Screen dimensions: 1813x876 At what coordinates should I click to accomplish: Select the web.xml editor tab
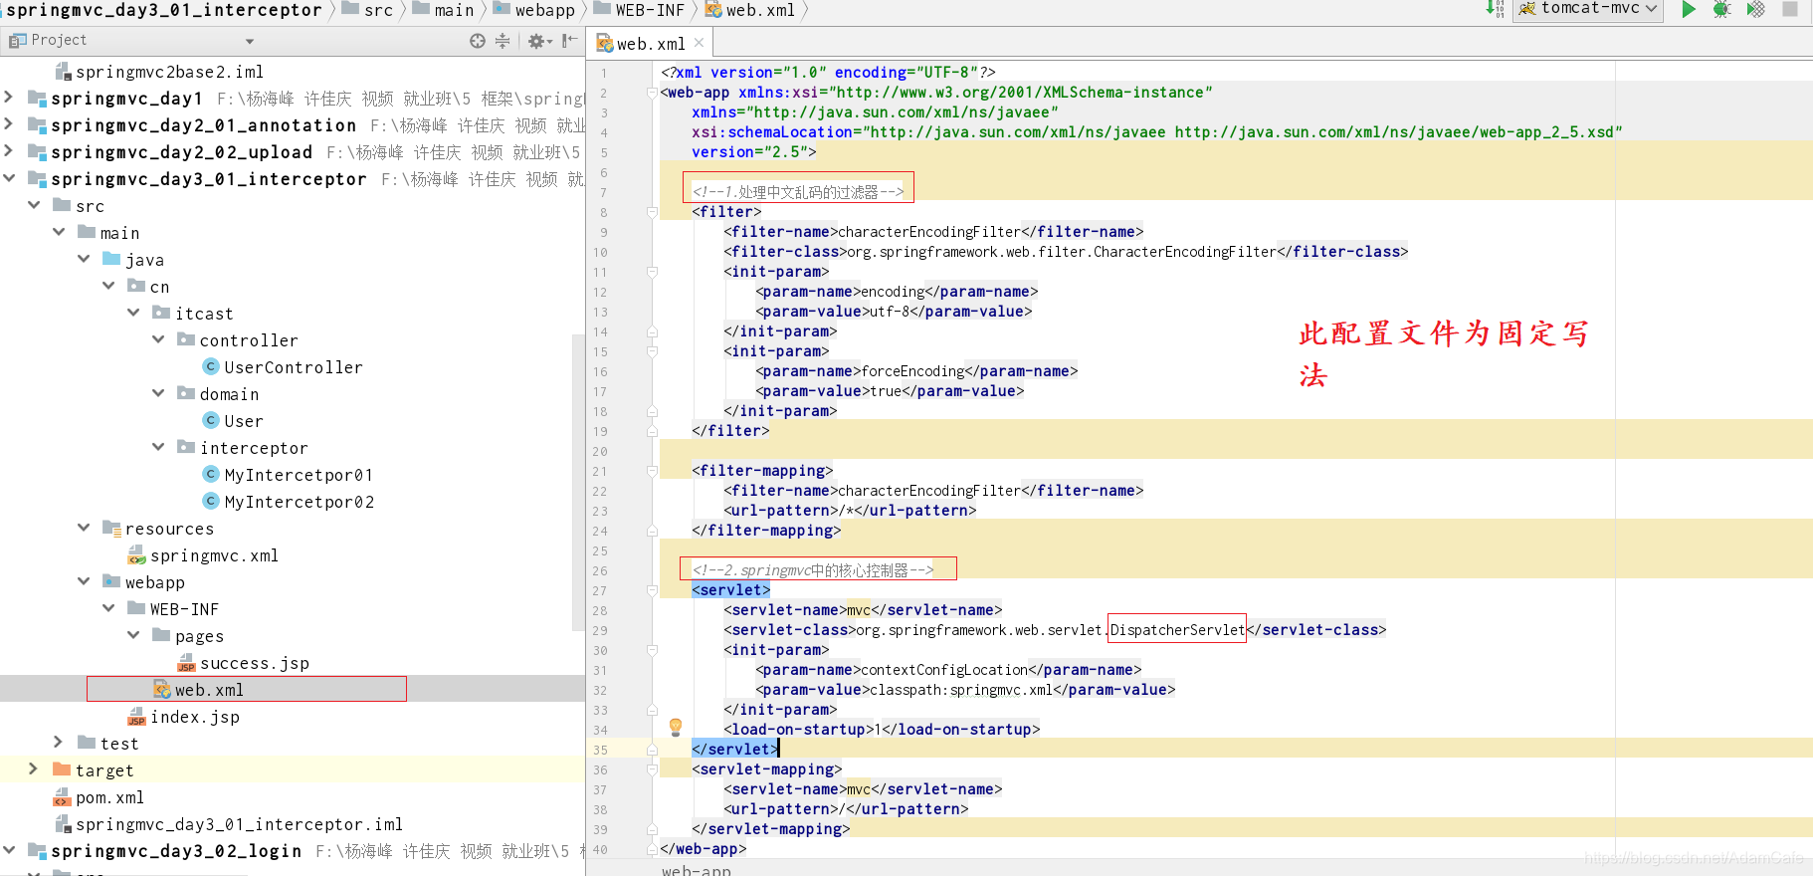[651, 43]
